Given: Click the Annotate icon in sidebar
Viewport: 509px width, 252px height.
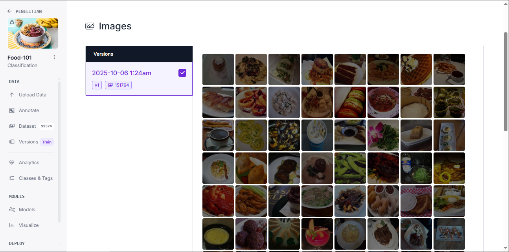Looking at the screenshot, I should coord(12,111).
